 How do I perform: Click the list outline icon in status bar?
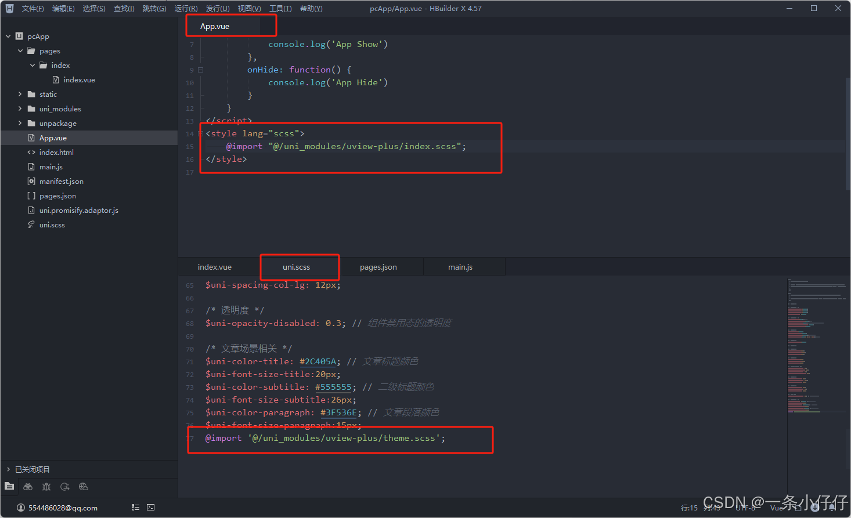pos(136,507)
